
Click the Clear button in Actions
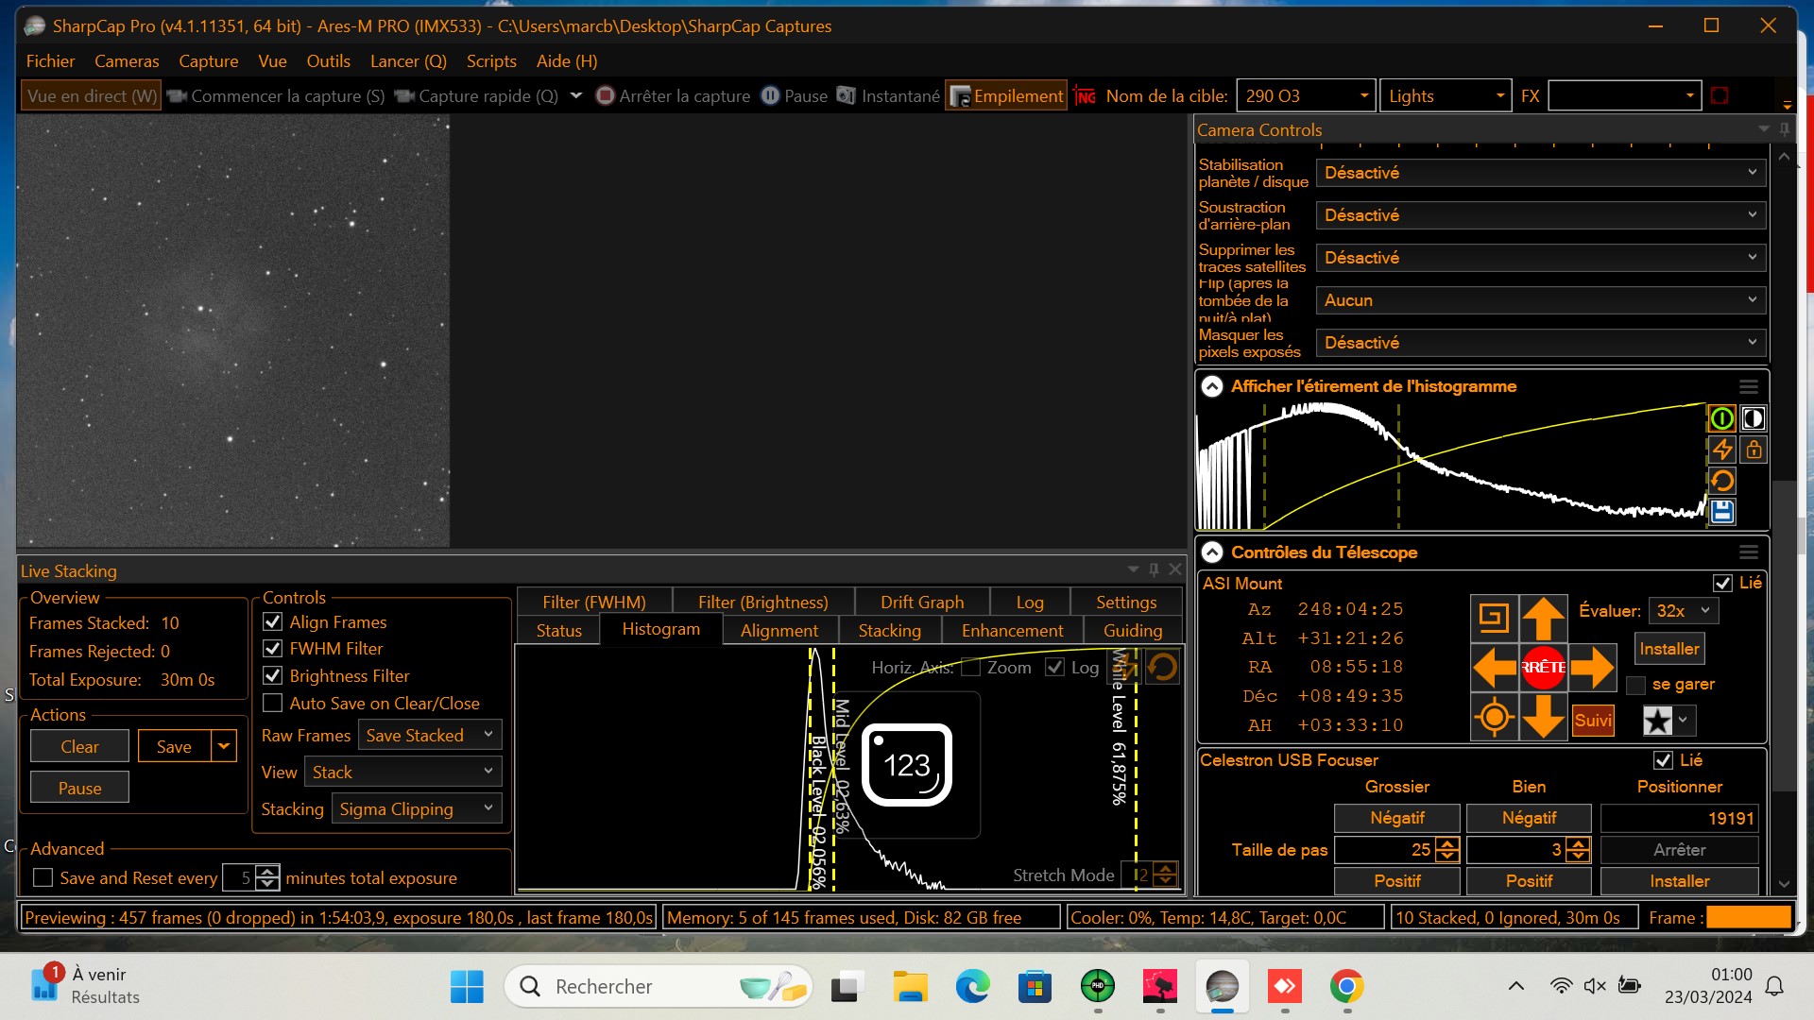pyautogui.click(x=79, y=747)
